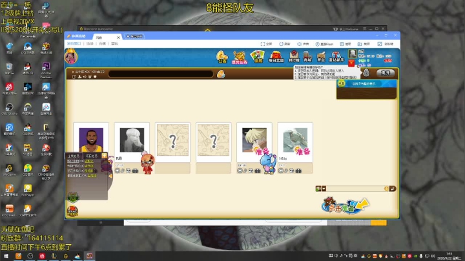
Task: Open 腾讯QQ desktop shortcut
Action: tap(28, 68)
